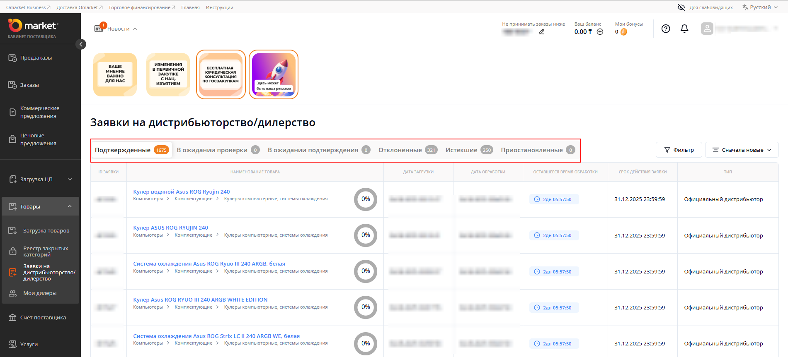This screenshot has width=788, height=357.
Task: Click the language translate icon
Action: coord(745,7)
